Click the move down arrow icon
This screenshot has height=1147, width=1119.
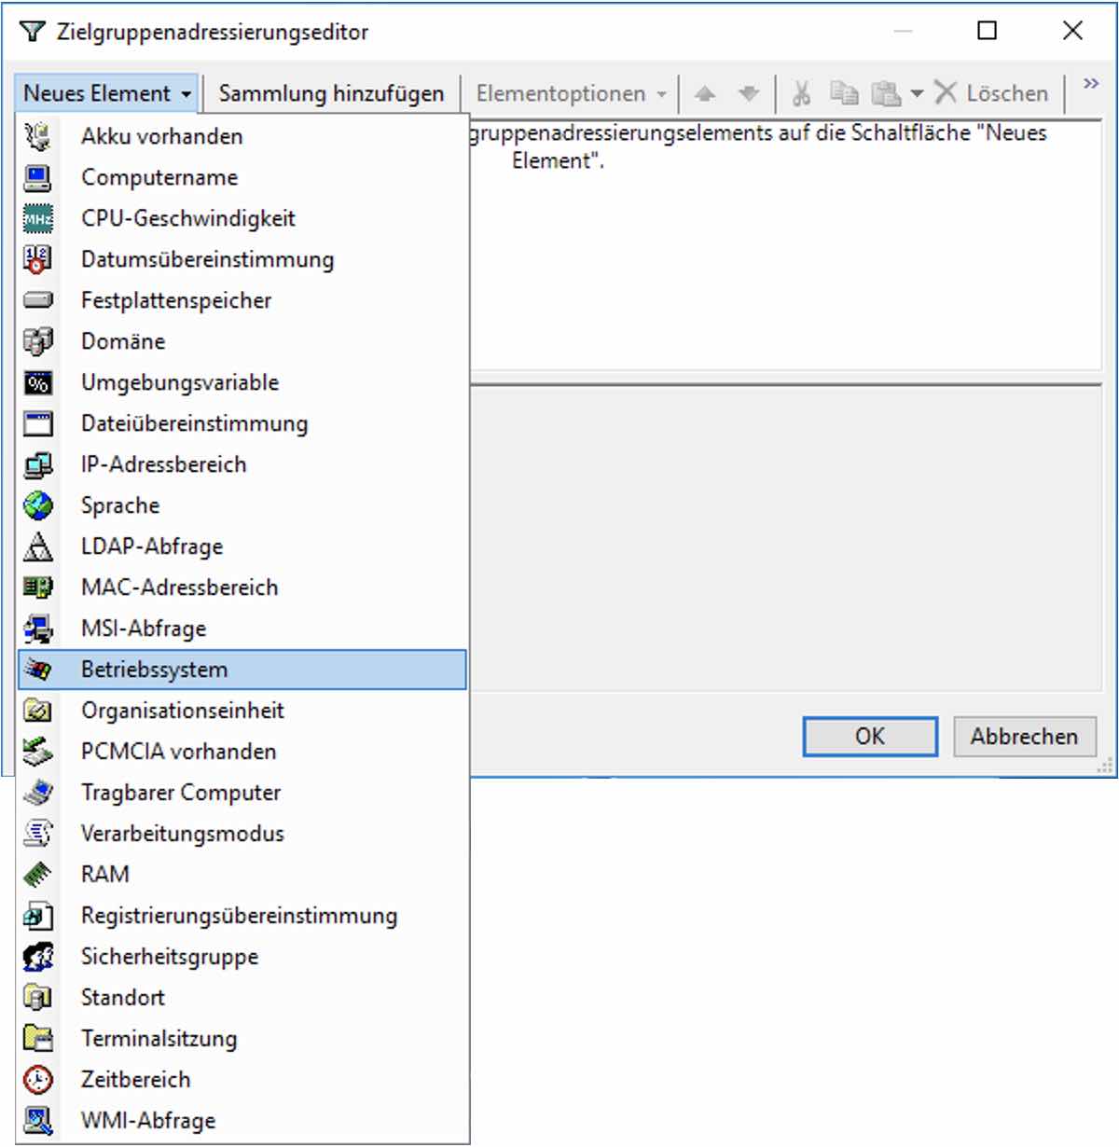click(x=749, y=93)
